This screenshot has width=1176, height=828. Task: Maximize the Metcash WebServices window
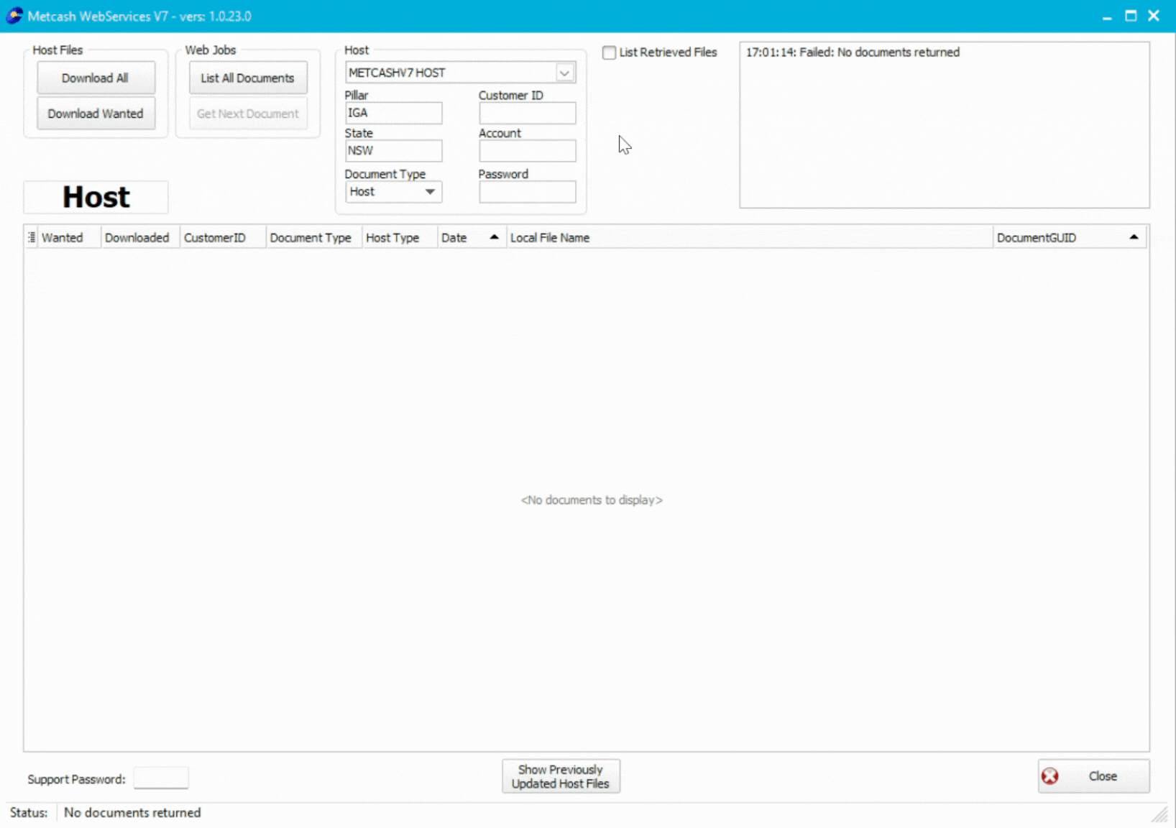pyautogui.click(x=1131, y=16)
